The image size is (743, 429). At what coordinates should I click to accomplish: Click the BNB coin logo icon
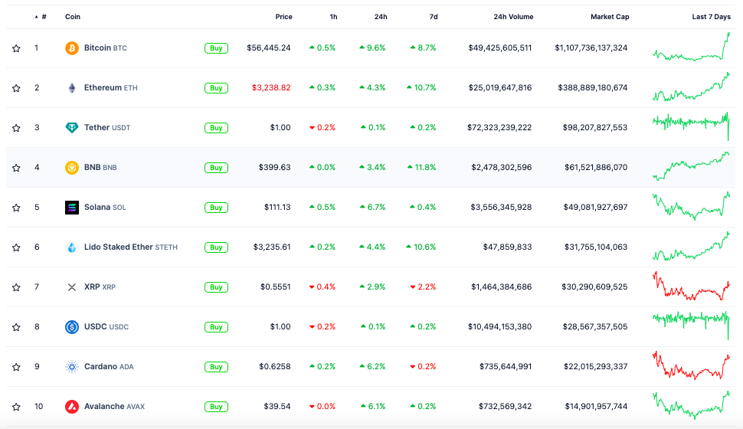pos(72,168)
